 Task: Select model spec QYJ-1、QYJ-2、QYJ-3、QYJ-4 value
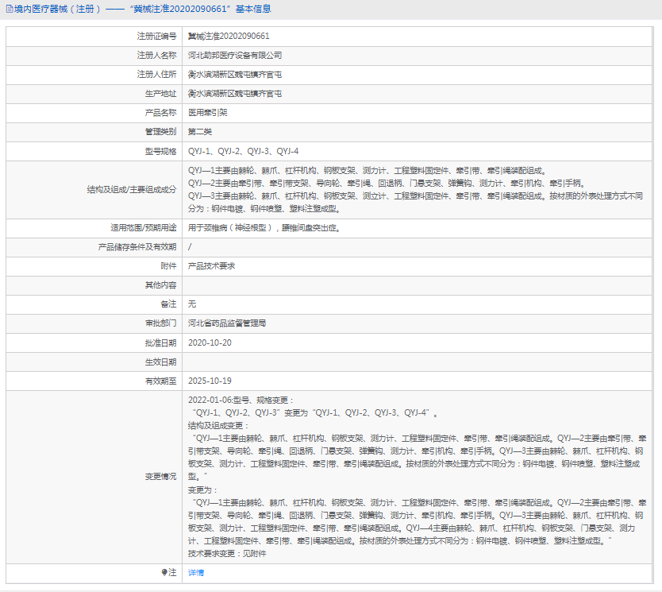tap(243, 151)
